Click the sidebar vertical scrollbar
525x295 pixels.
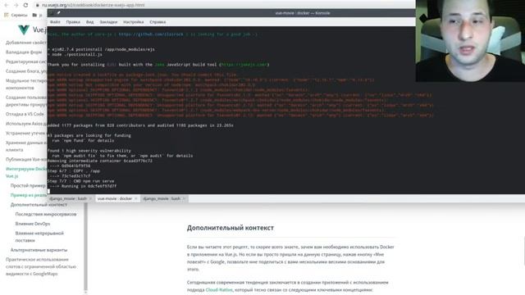(x=85, y=247)
